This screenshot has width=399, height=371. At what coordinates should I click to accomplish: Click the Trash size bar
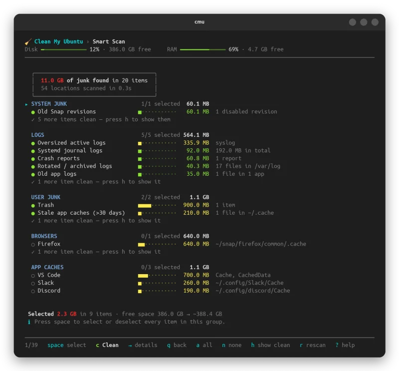[157, 206]
